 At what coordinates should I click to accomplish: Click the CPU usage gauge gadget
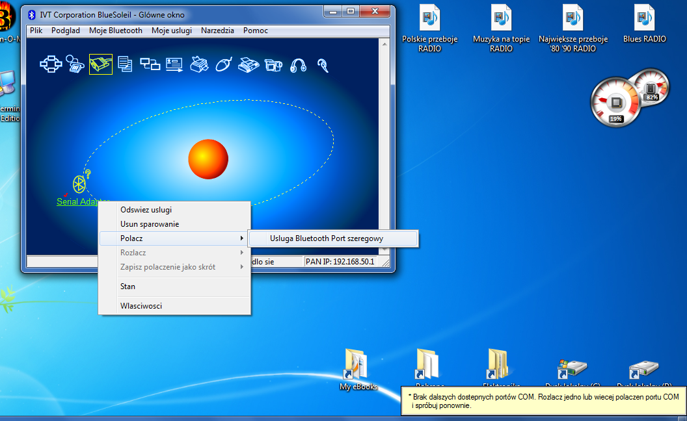pos(615,103)
